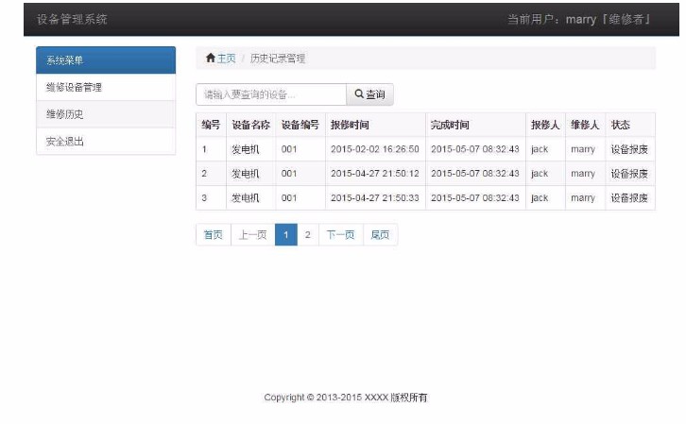Click report time 2015-02-02 16:26:50
The width and height of the screenshot is (686, 424).
(x=375, y=149)
